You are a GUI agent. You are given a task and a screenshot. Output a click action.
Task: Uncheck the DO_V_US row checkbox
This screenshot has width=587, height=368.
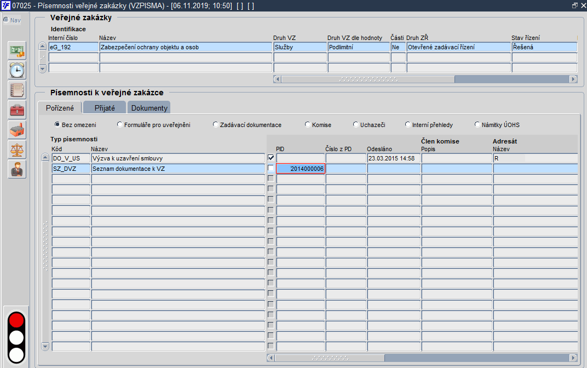click(x=271, y=158)
